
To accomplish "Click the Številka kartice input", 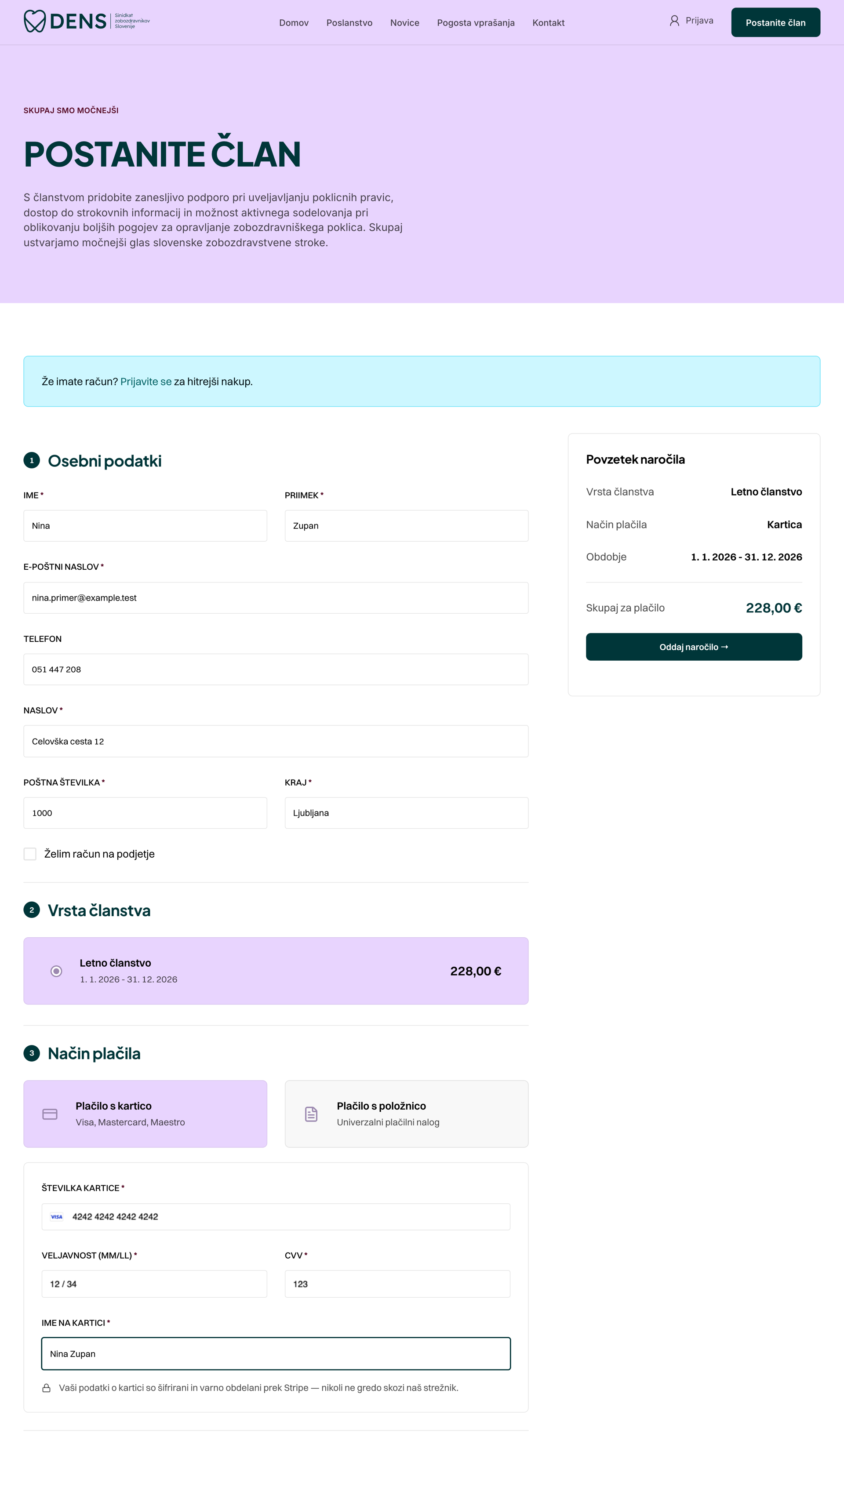I will (276, 1217).
